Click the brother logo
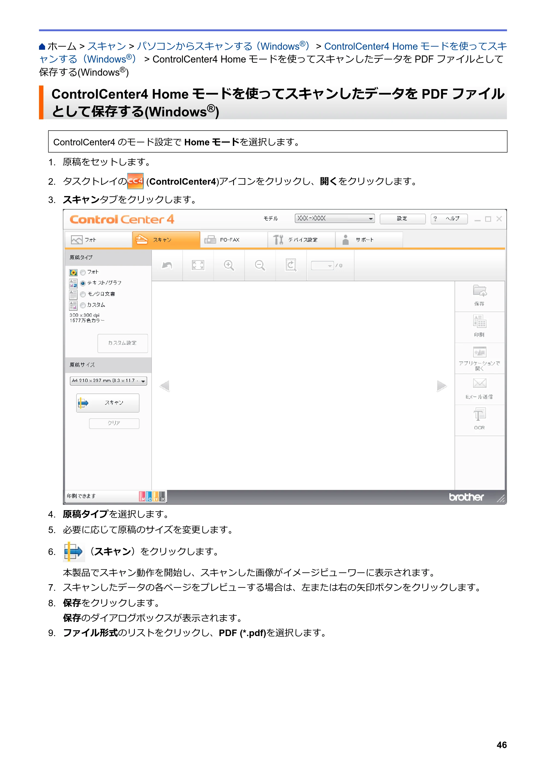 [466, 497]
